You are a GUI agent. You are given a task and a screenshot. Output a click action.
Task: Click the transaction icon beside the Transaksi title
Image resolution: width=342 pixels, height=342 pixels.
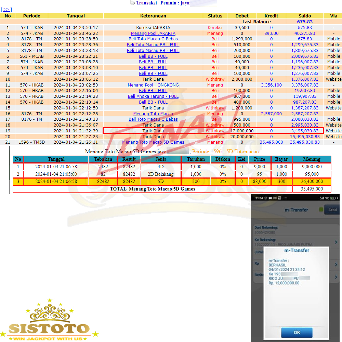point(132,3)
